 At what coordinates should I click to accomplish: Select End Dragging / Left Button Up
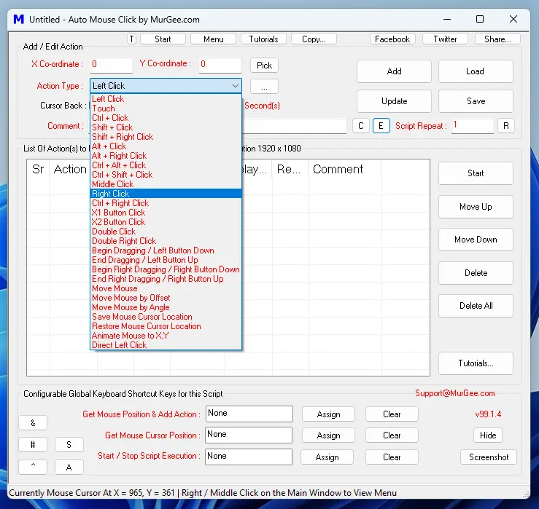(166, 260)
